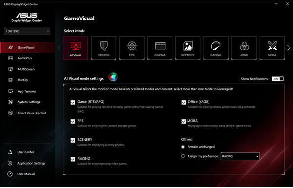The height and width of the screenshot is (188, 293).
Task: Show more modes with right arrow
Action: coord(289,48)
